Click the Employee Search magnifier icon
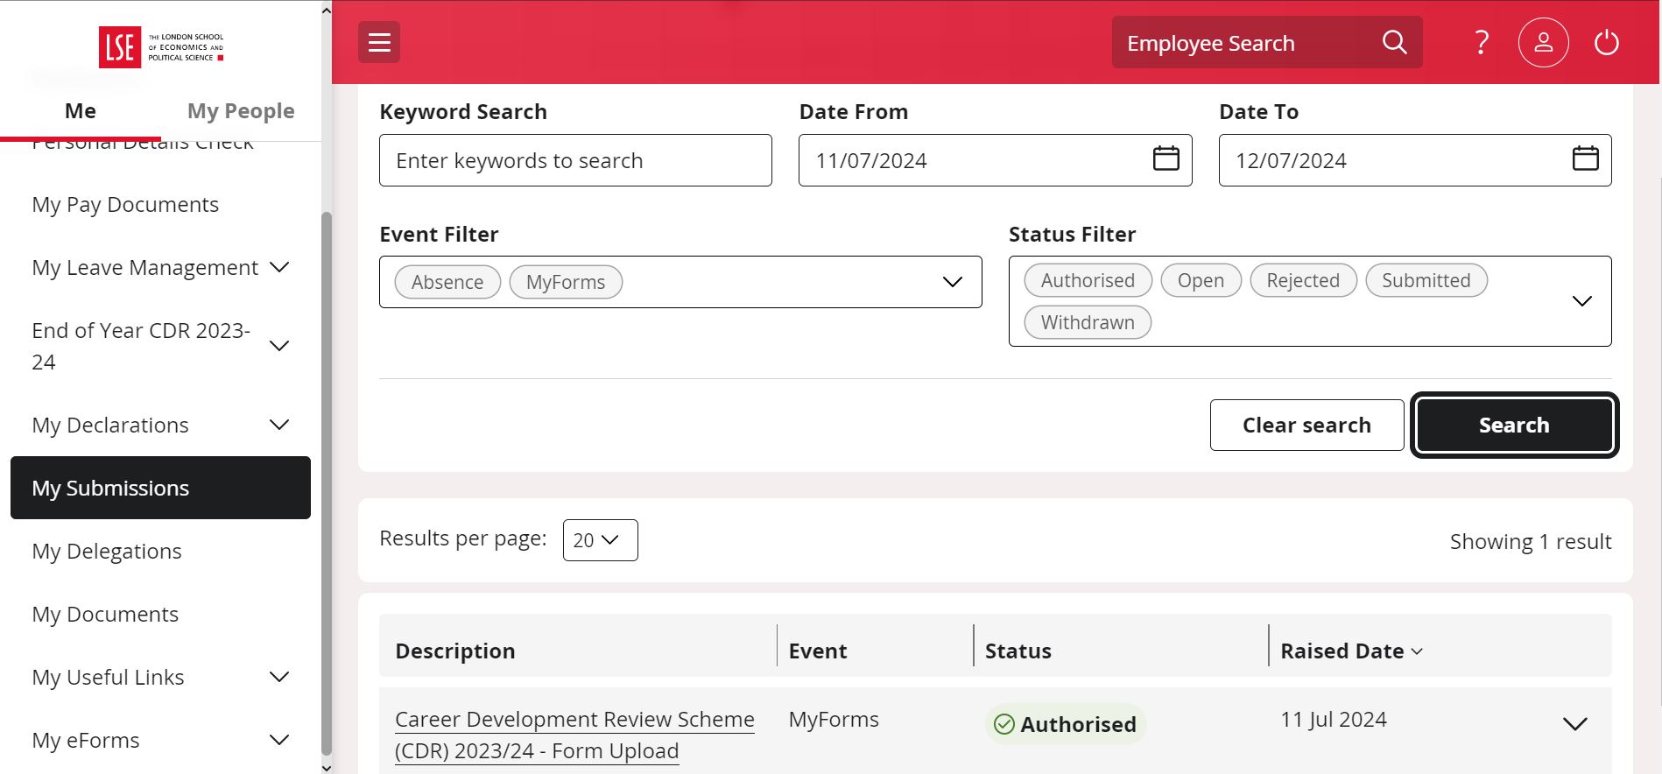The width and height of the screenshot is (1662, 774). [1394, 42]
